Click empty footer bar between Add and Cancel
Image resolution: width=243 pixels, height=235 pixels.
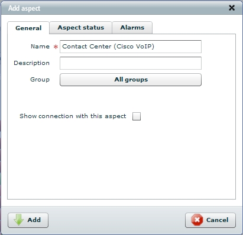(116, 220)
